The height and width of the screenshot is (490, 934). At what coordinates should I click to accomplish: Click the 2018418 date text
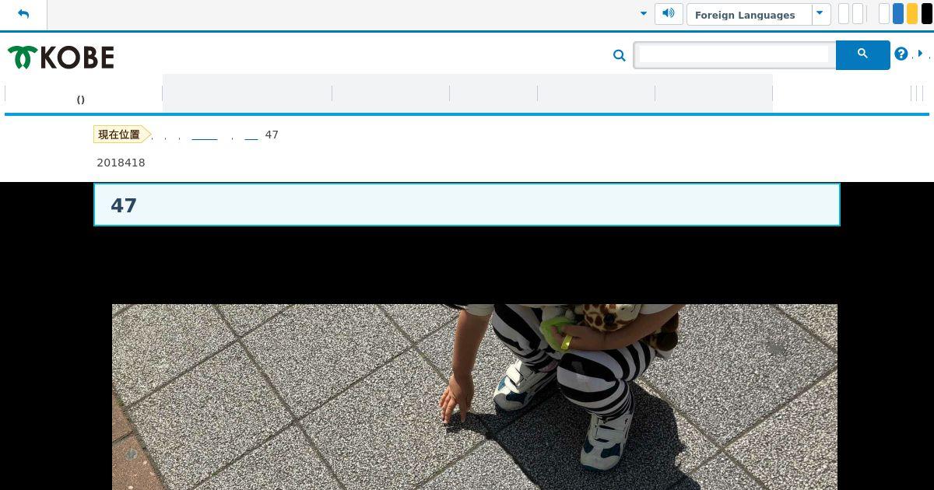pyautogui.click(x=121, y=163)
